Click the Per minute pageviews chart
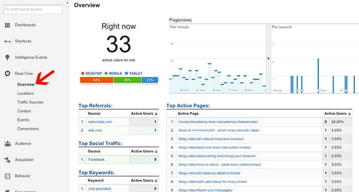 217,59
